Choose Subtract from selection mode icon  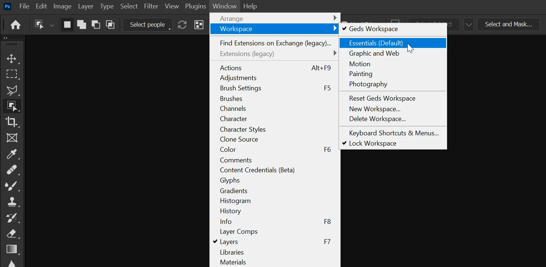[x=96, y=25]
